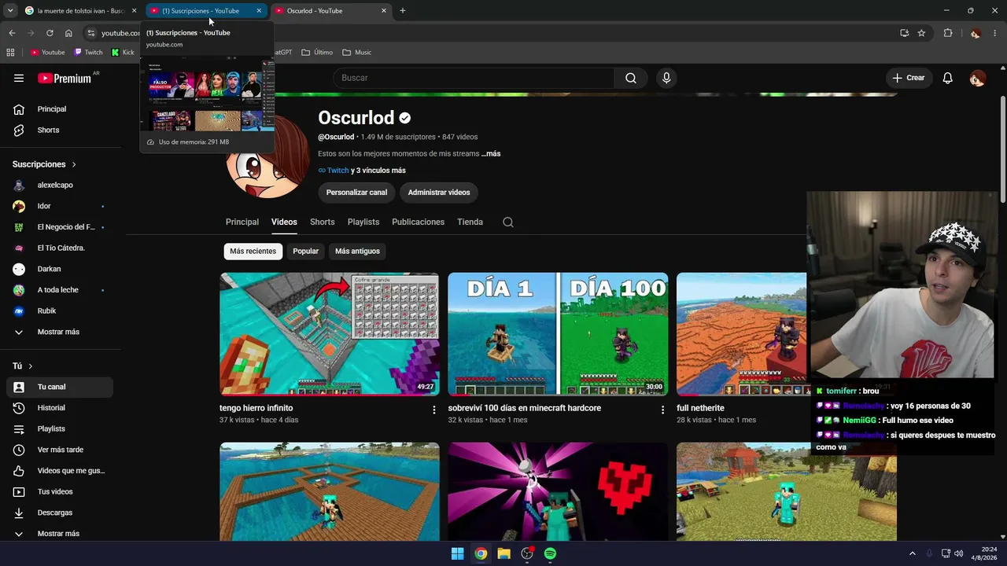Open the 'full netherite' video title
Viewport: 1007px width, 566px height.
coord(700,409)
